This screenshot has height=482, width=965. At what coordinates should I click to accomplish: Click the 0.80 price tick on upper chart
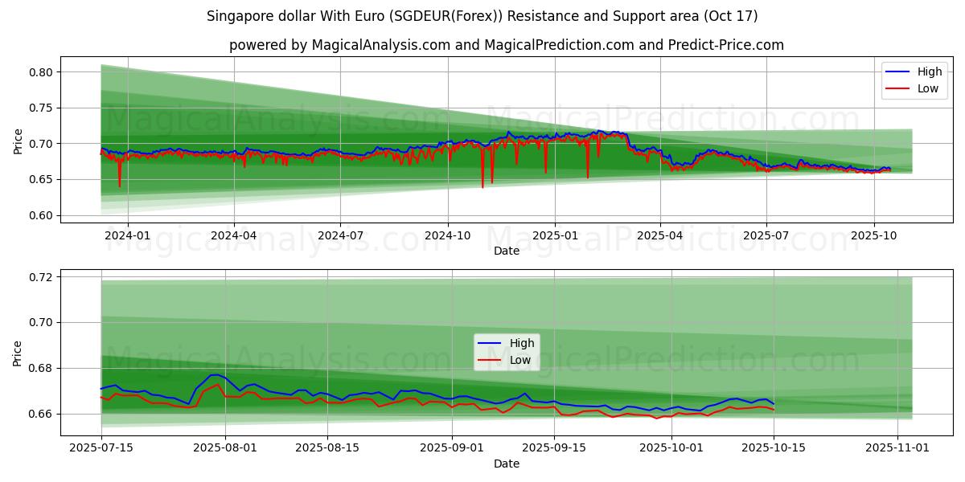pyautogui.click(x=41, y=72)
